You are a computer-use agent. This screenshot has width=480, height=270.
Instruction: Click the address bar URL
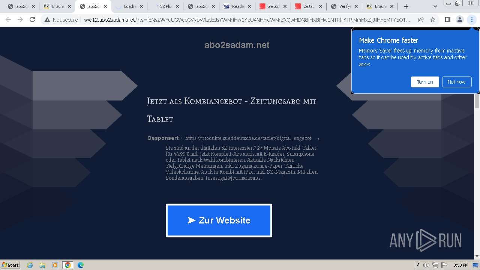(247, 19)
